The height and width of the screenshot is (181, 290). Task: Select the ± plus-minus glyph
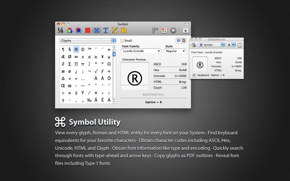(x=83, y=57)
